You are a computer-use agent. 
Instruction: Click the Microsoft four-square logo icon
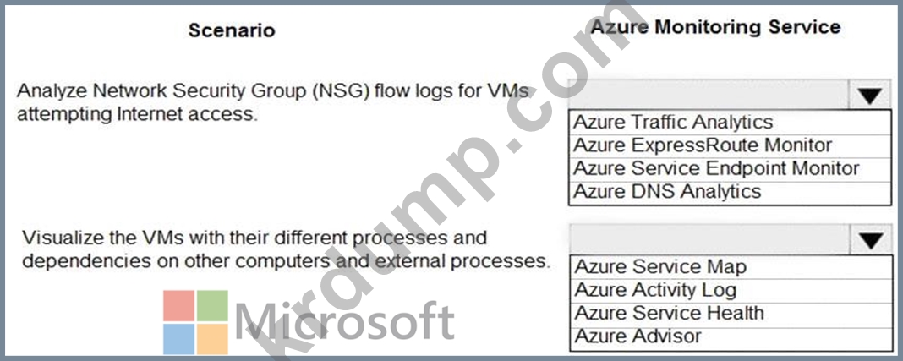[196, 322]
